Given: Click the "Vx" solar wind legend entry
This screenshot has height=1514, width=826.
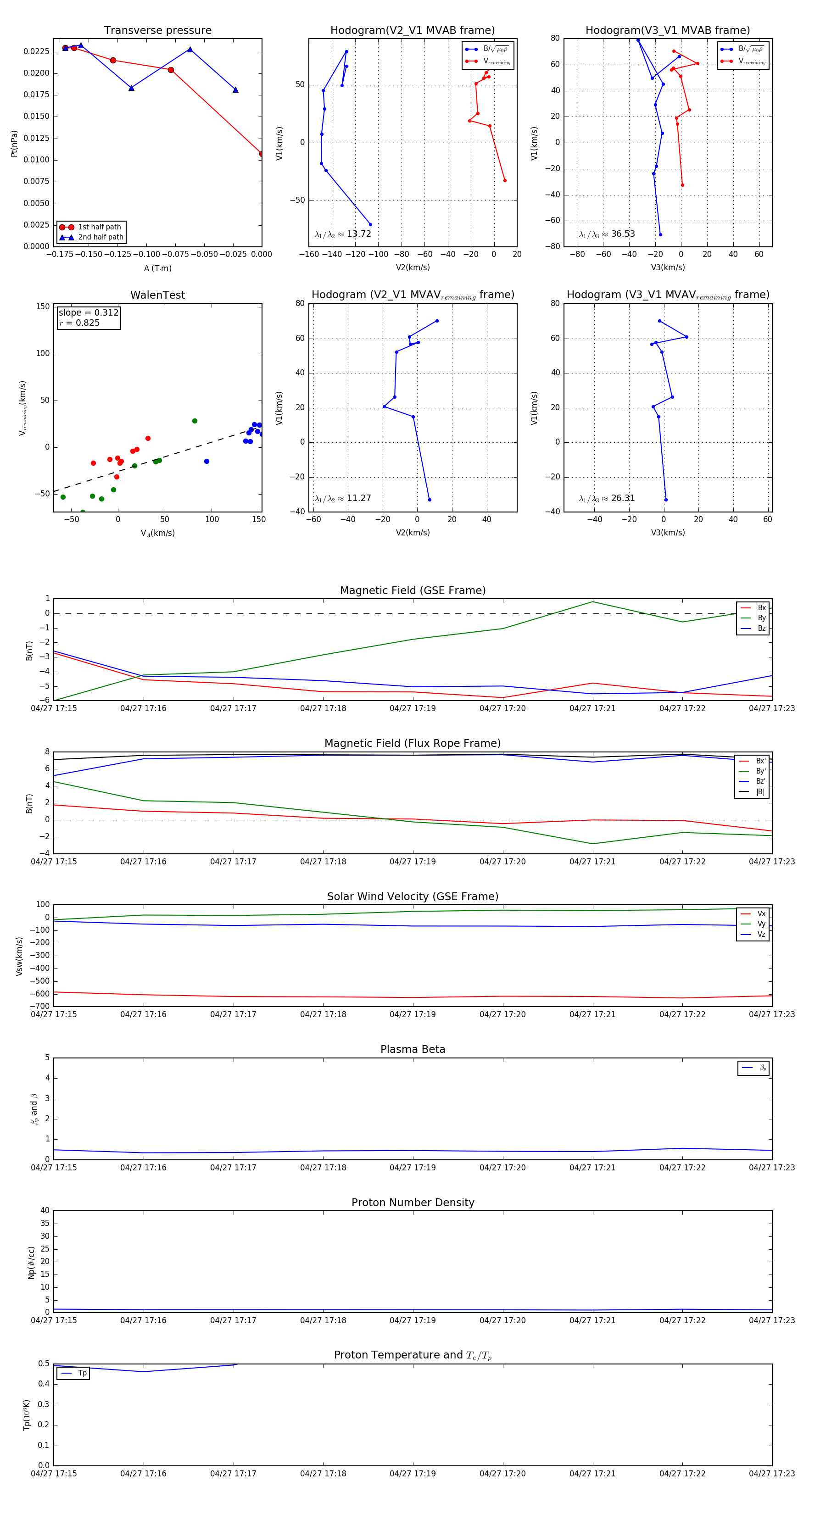Looking at the screenshot, I should 753,913.
